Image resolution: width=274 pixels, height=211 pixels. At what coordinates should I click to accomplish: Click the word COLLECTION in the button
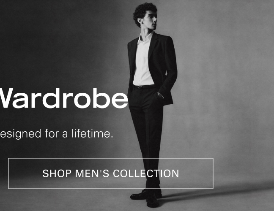click(x=146, y=173)
